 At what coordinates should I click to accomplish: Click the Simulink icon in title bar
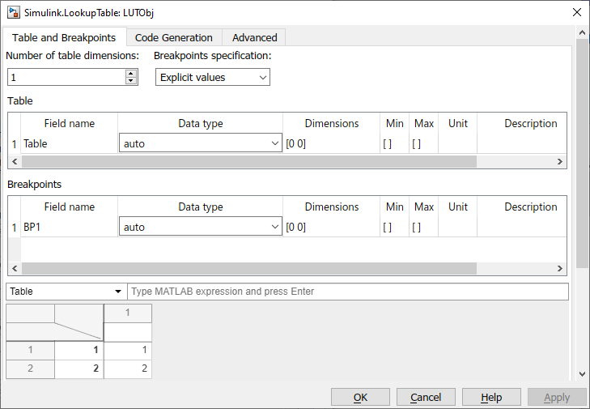tap(14, 12)
